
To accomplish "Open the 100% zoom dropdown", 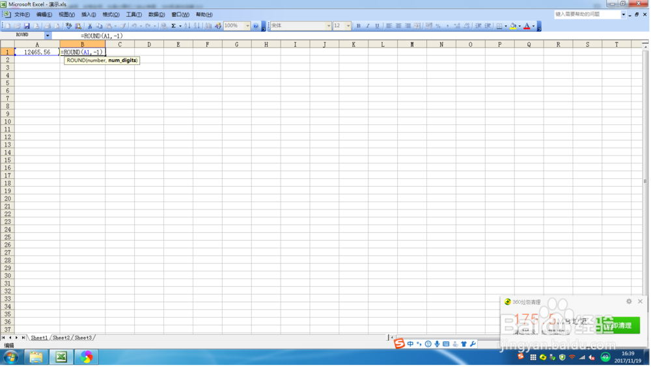I will pyautogui.click(x=248, y=26).
